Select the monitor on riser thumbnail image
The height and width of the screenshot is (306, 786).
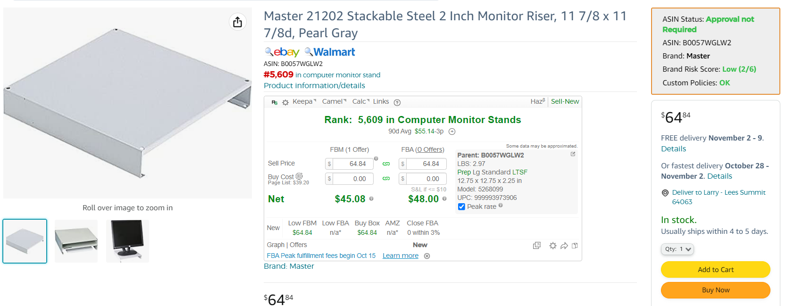[x=127, y=241]
